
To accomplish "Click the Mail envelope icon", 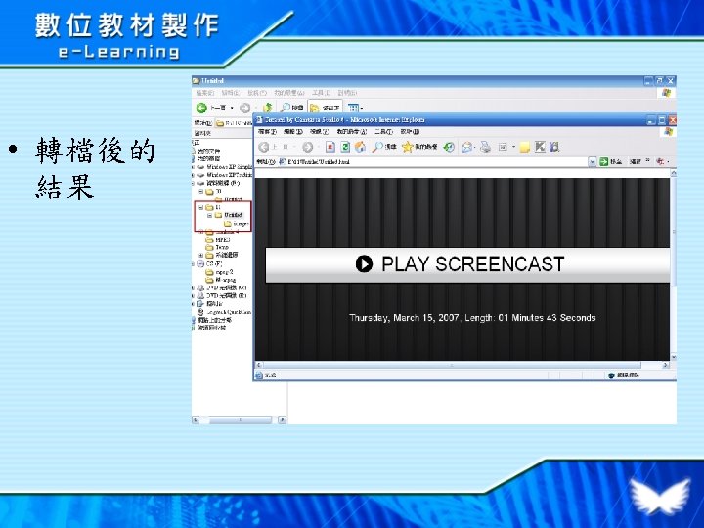I will (x=467, y=147).
